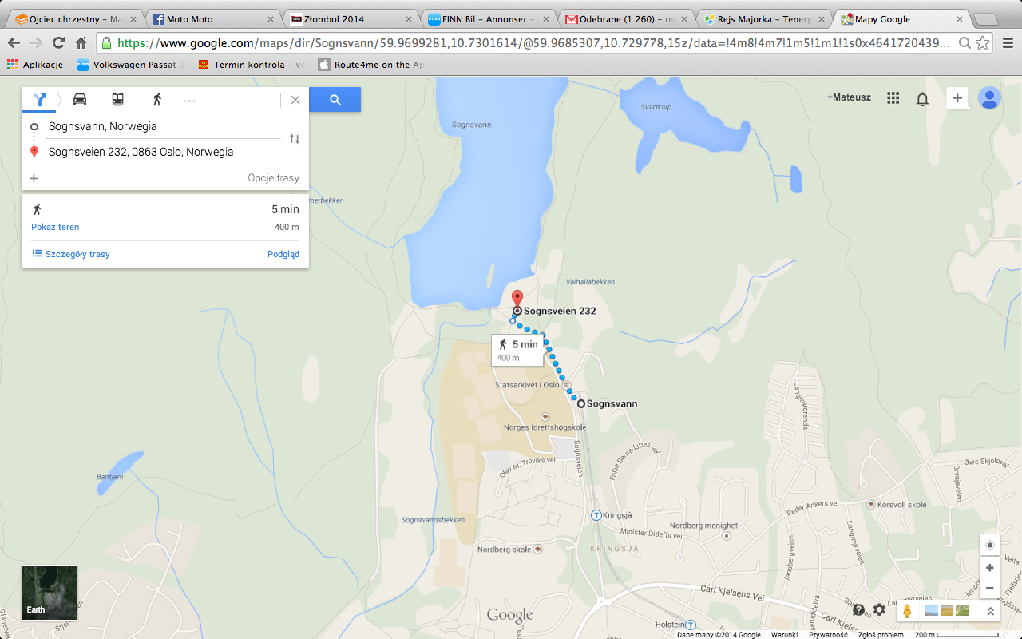The image size is (1022, 639).
Task: Select walking directions mode icon
Action: 157,100
